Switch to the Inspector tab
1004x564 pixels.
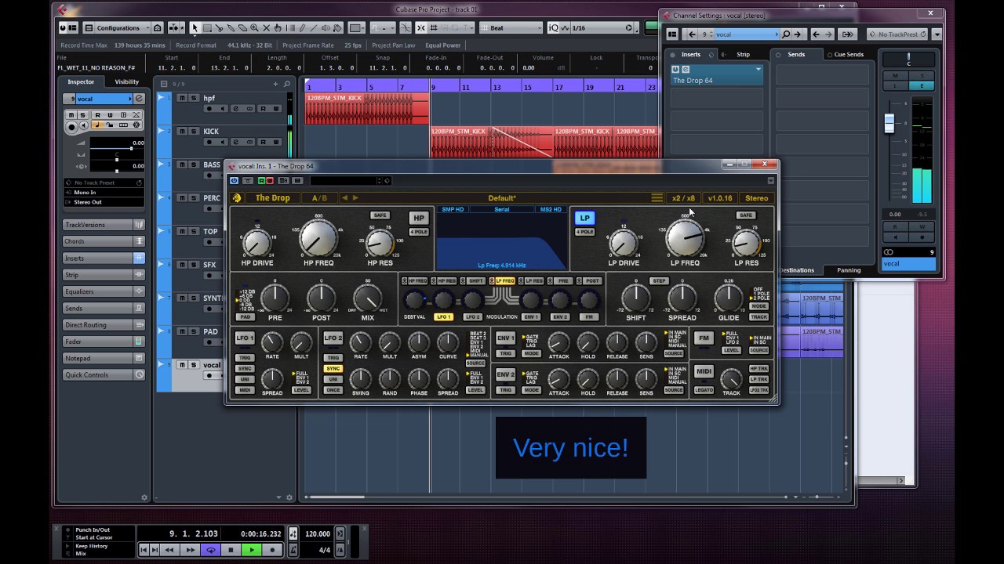81,81
